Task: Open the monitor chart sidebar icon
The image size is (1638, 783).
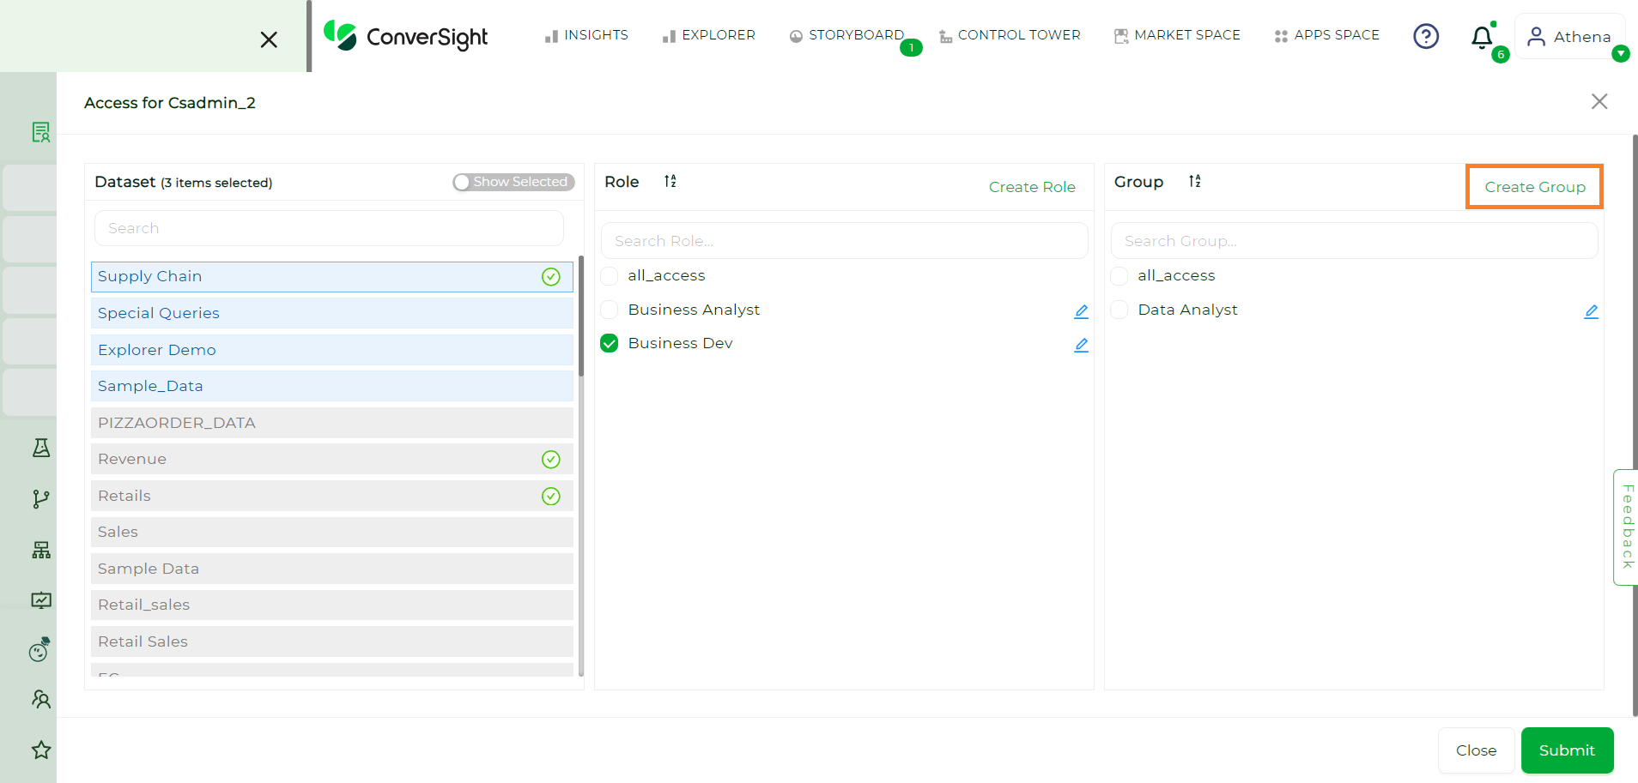Action: 40,600
